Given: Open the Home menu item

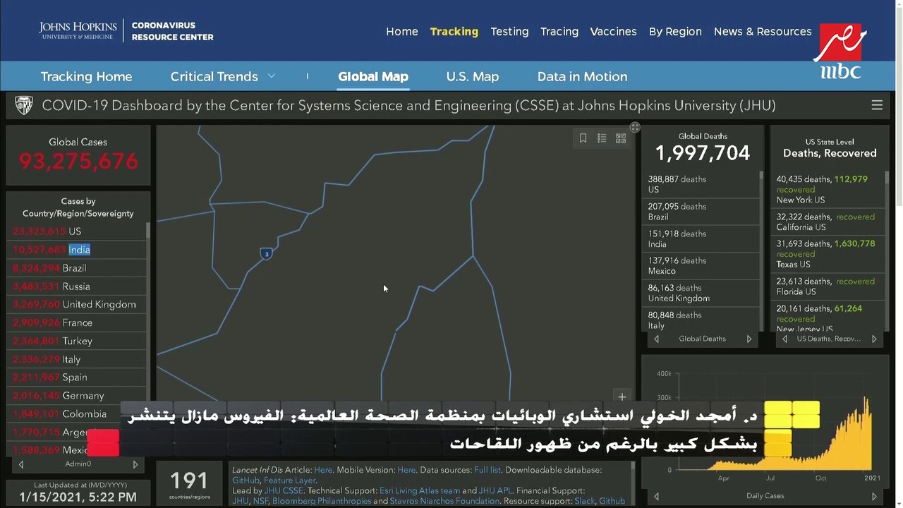Looking at the screenshot, I should [x=402, y=32].
